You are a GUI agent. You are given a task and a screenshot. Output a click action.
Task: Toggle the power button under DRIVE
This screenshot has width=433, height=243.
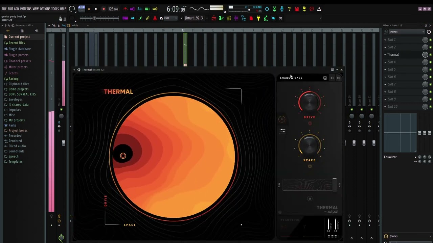pyautogui.click(x=310, y=123)
